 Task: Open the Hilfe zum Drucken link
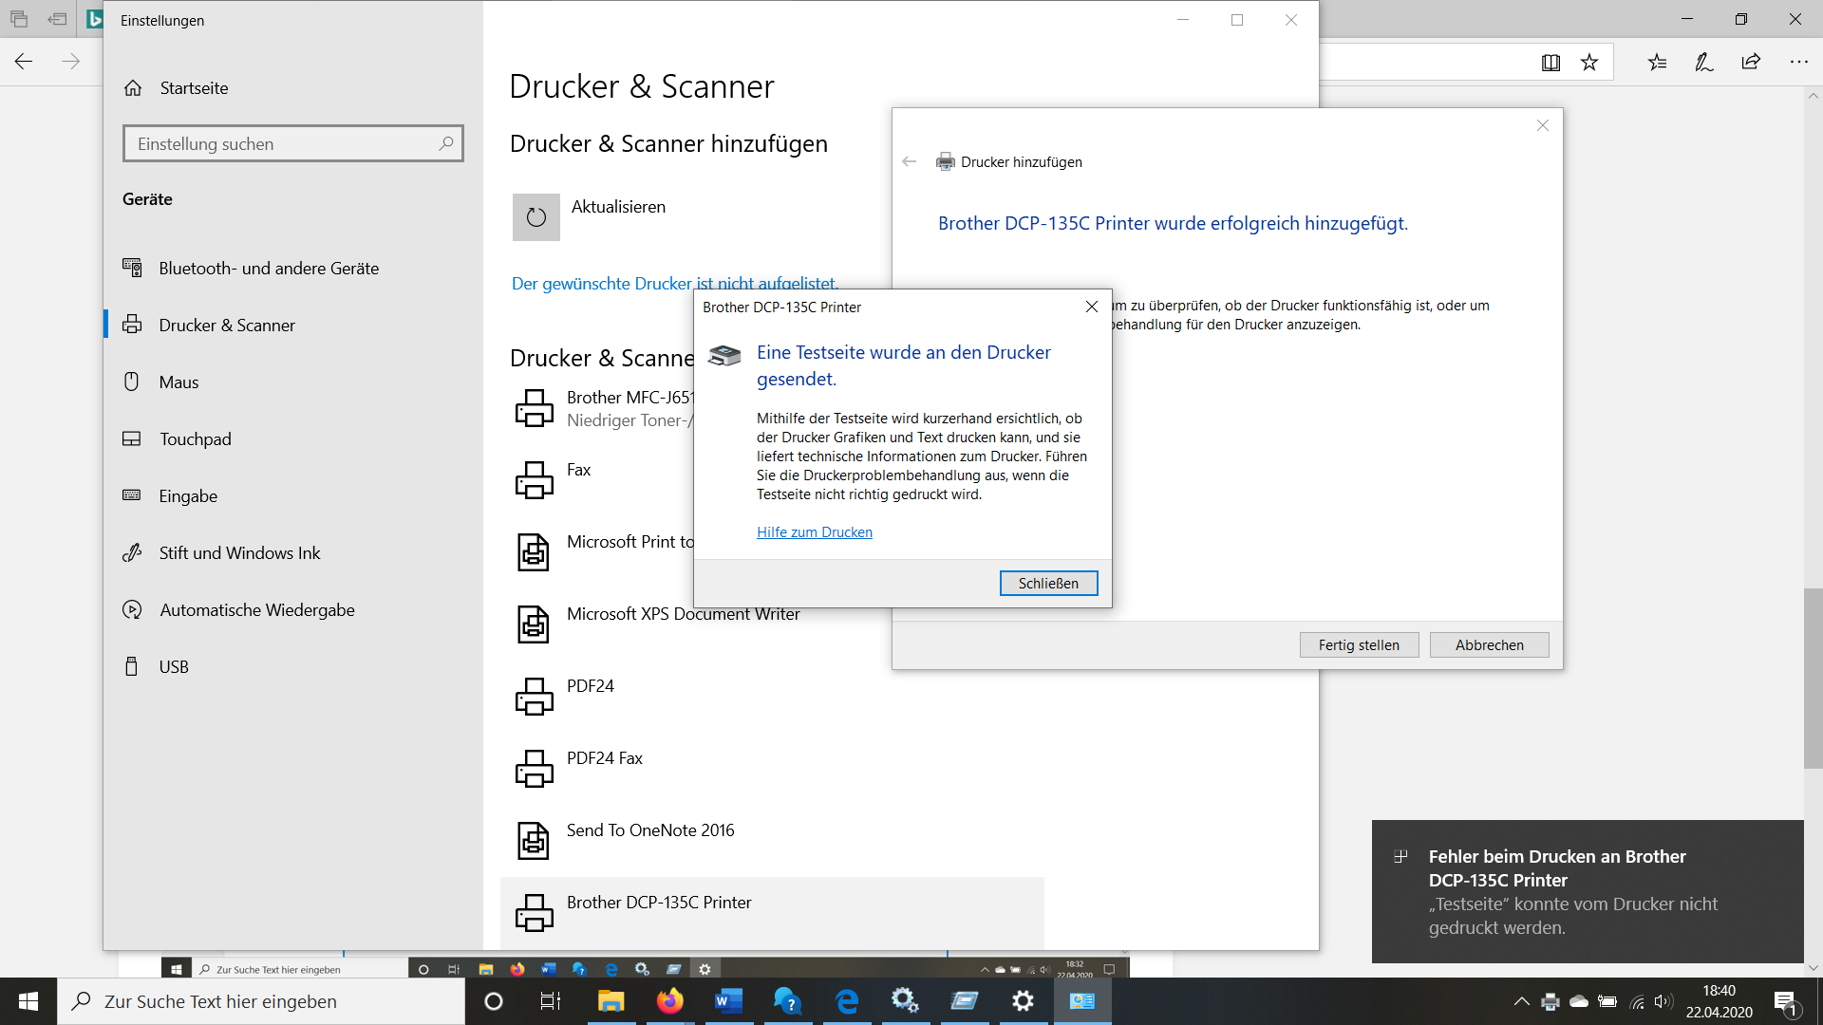[814, 531]
